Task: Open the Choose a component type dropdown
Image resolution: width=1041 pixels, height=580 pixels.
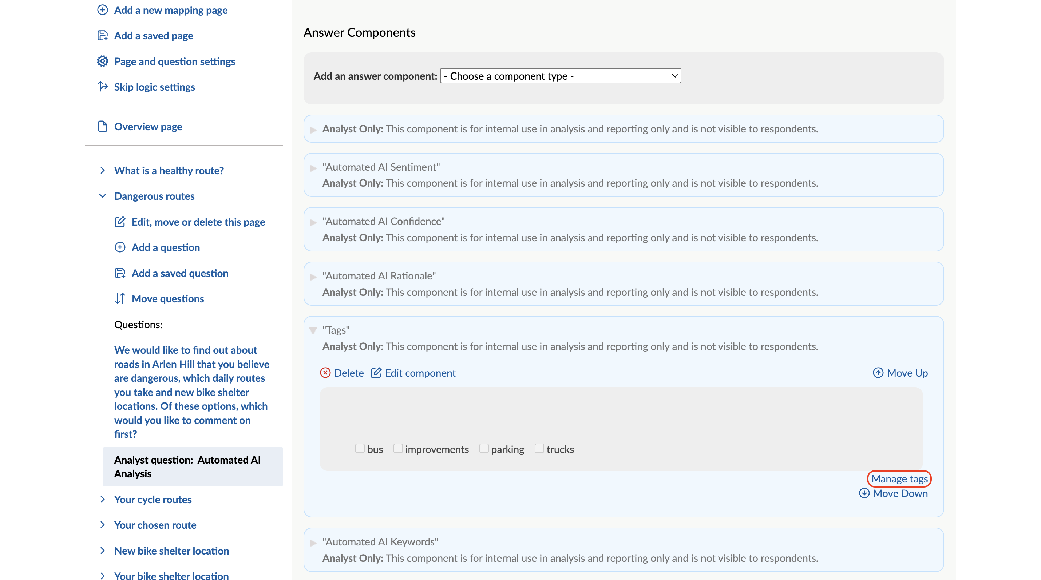Action: pyautogui.click(x=560, y=76)
